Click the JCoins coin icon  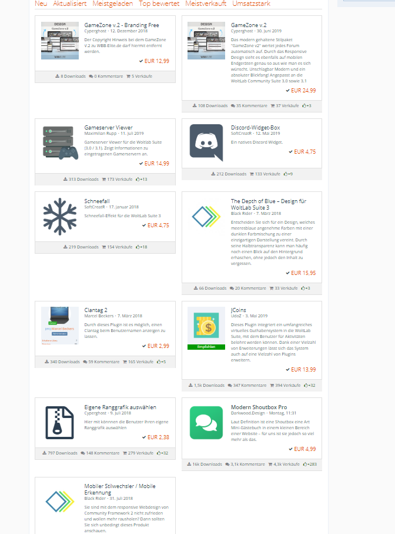206,326
